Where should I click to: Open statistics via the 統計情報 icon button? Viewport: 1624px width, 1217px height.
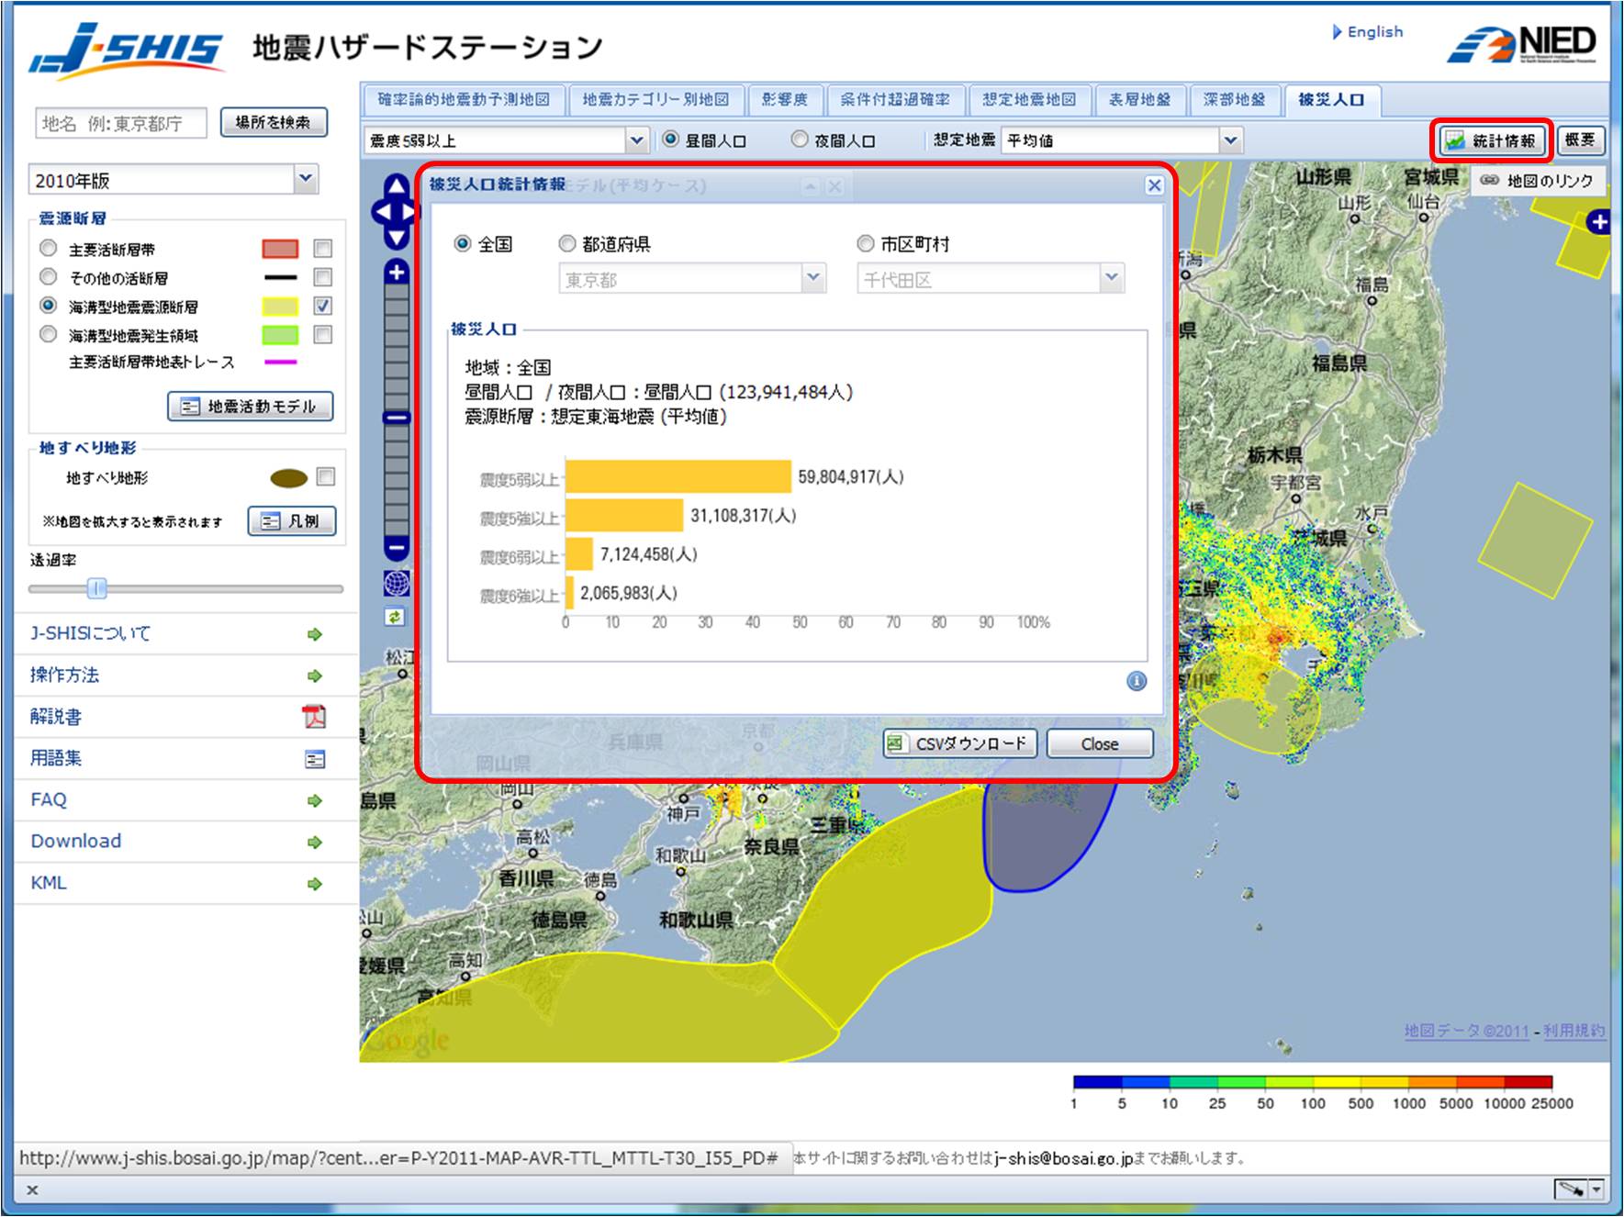click(x=1490, y=140)
